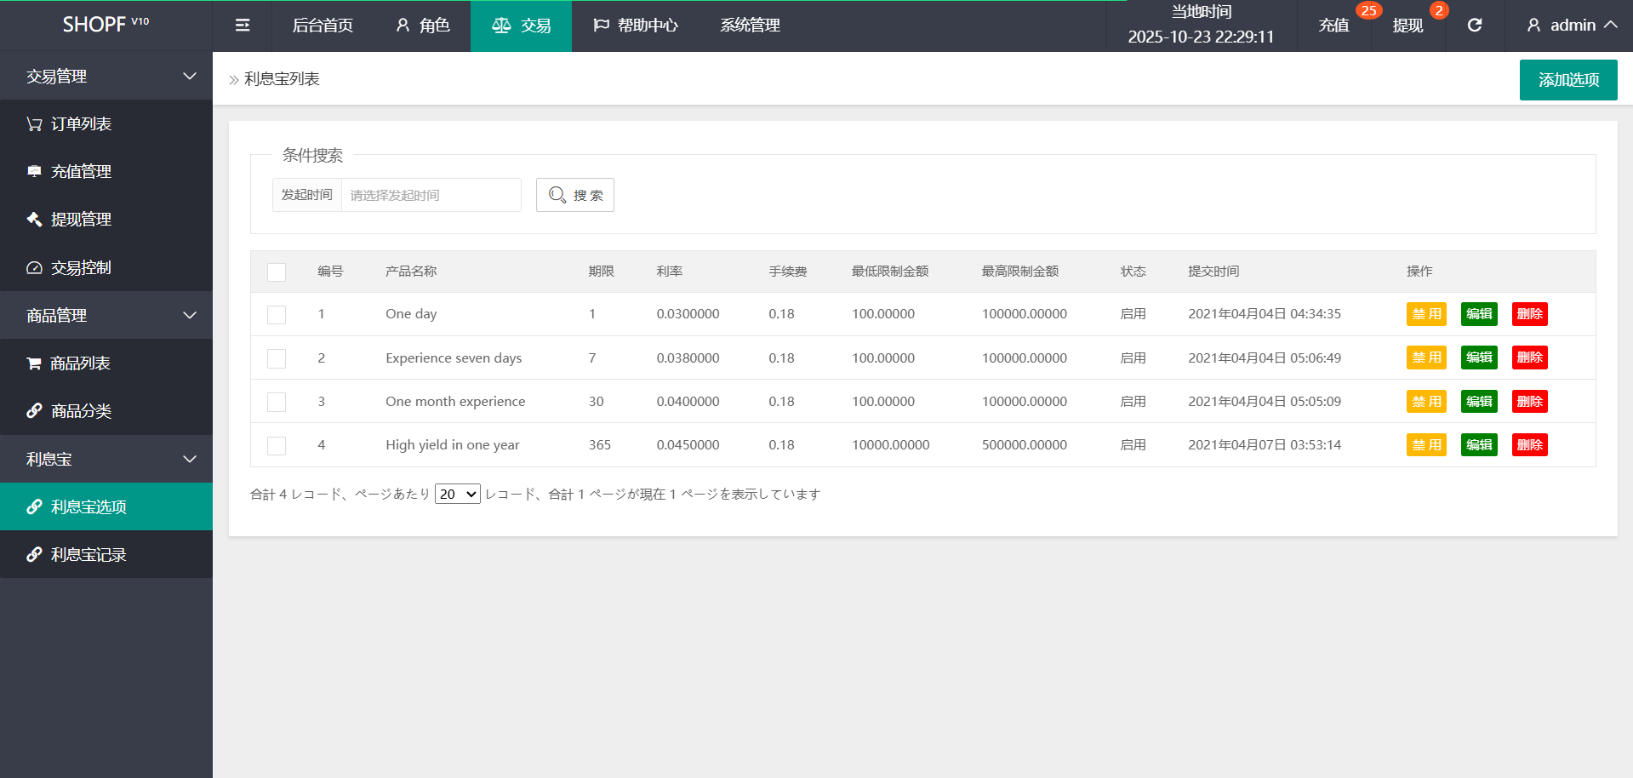Click the refresh icon in top bar

[1475, 26]
